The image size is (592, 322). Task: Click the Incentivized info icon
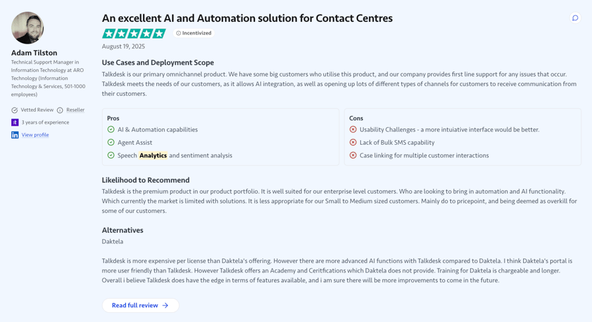(179, 33)
